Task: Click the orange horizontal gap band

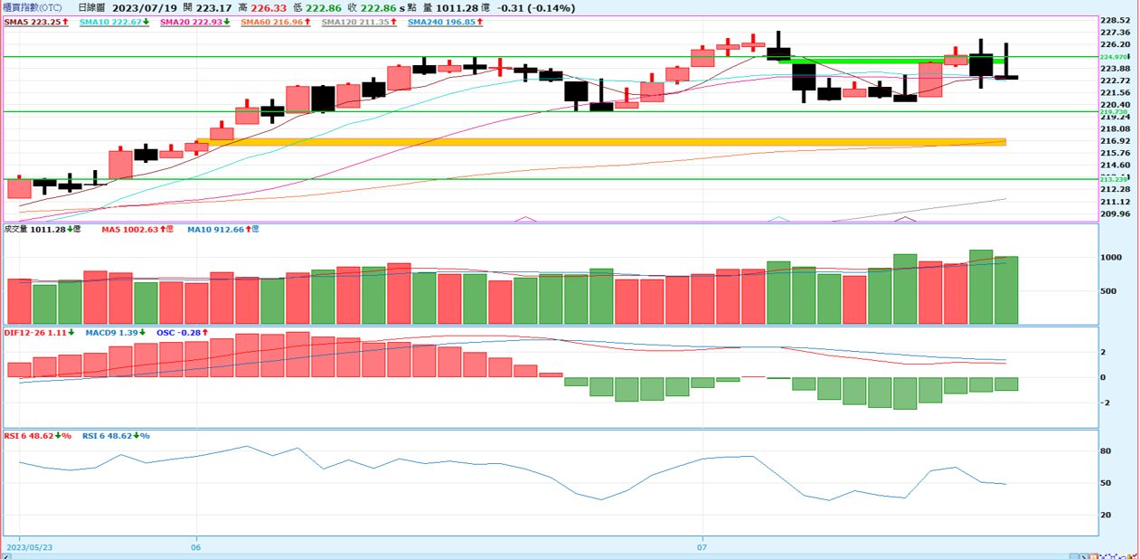Action: coord(600,142)
